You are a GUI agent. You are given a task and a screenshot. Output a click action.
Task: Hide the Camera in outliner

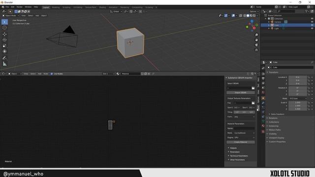click(312, 22)
